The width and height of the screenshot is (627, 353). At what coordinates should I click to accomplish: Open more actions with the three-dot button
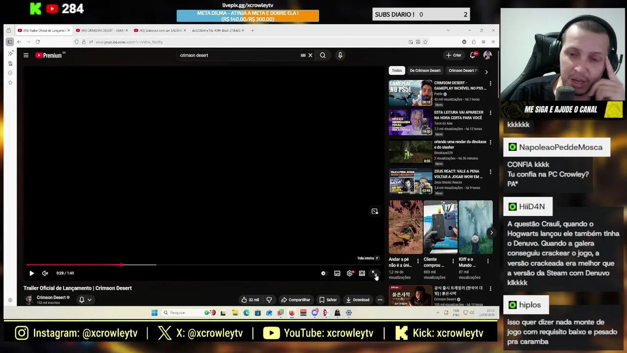click(x=380, y=300)
